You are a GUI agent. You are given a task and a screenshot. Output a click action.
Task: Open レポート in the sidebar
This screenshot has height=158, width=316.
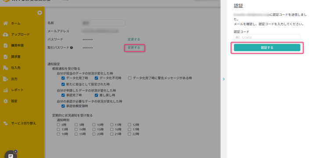[x=17, y=90]
